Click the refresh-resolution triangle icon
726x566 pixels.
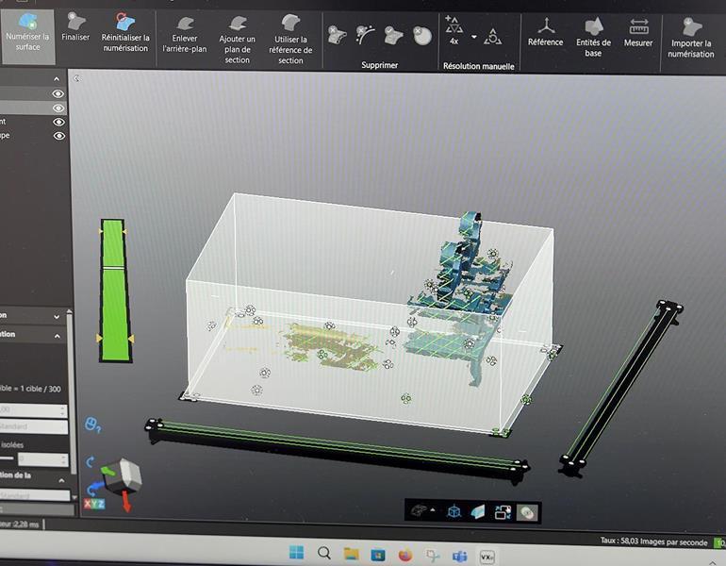[x=492, y=36]
